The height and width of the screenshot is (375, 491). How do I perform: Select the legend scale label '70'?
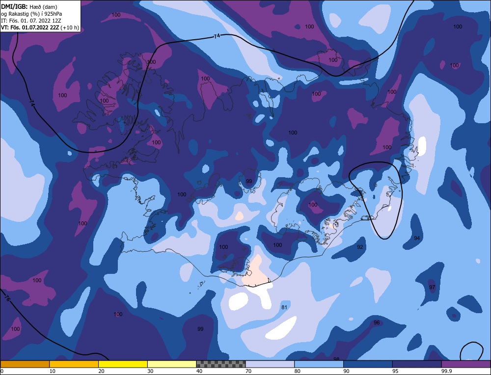coord(248,371)
